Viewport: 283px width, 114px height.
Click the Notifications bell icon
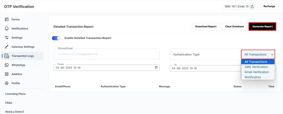point(7,29)
